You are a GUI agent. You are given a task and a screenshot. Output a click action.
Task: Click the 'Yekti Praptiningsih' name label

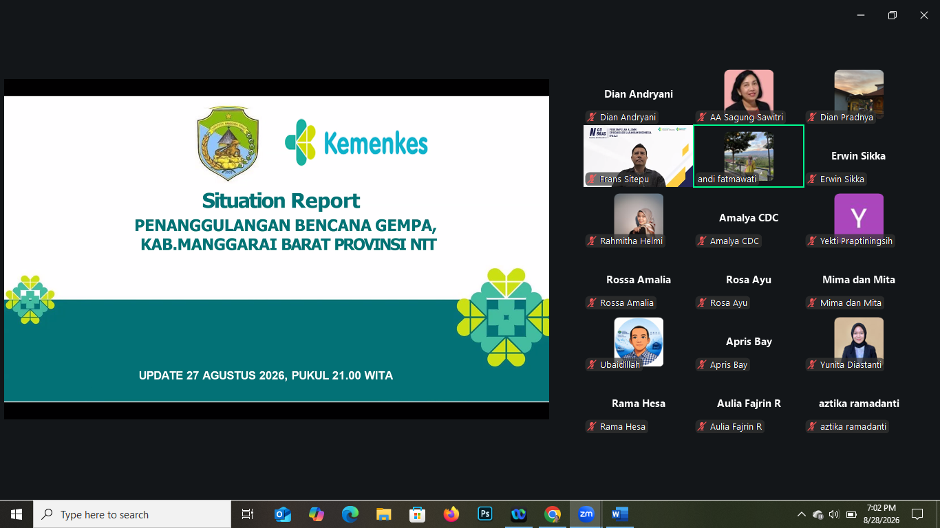856,241
